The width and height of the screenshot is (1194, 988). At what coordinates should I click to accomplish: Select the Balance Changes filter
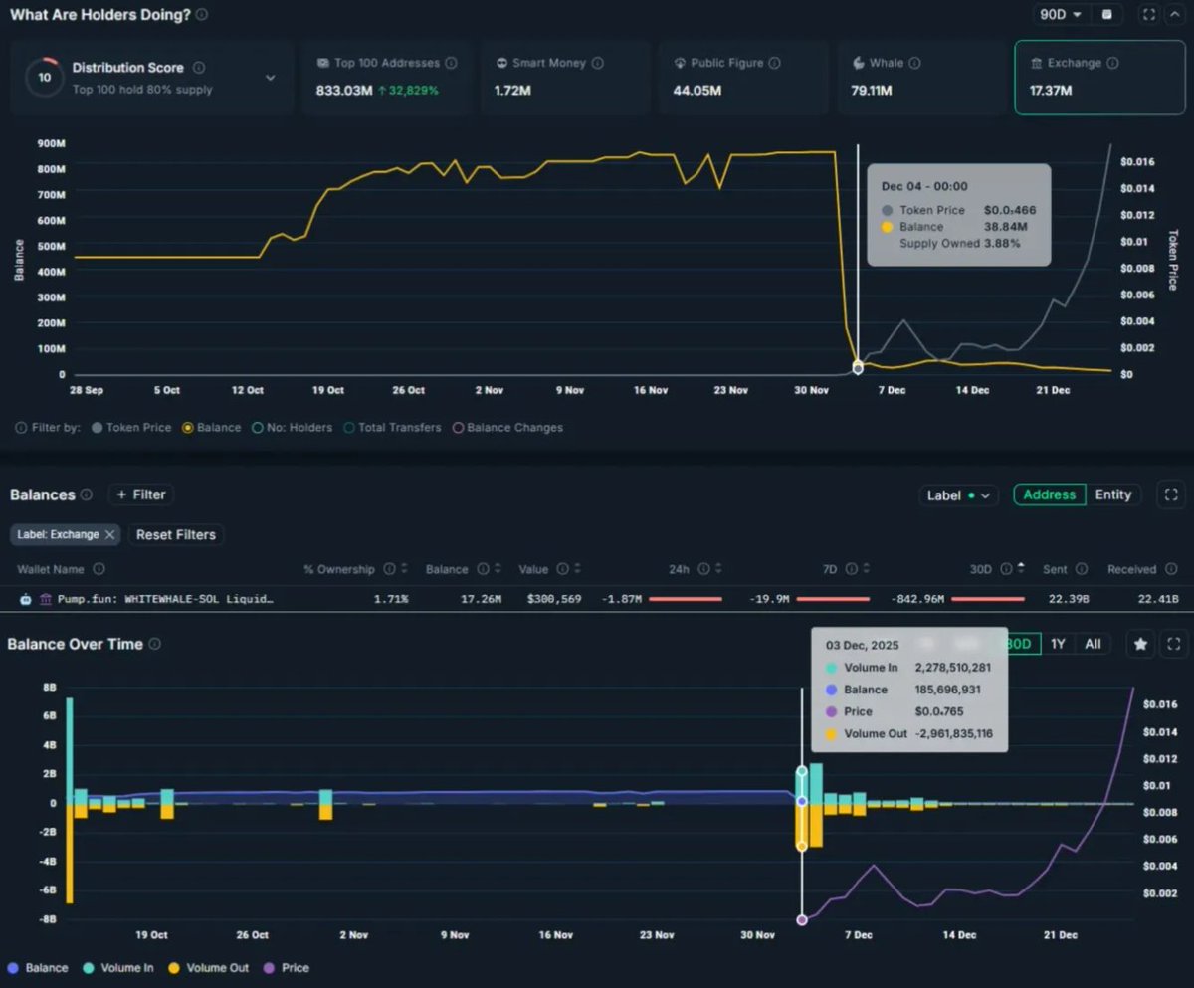(458, 427)
